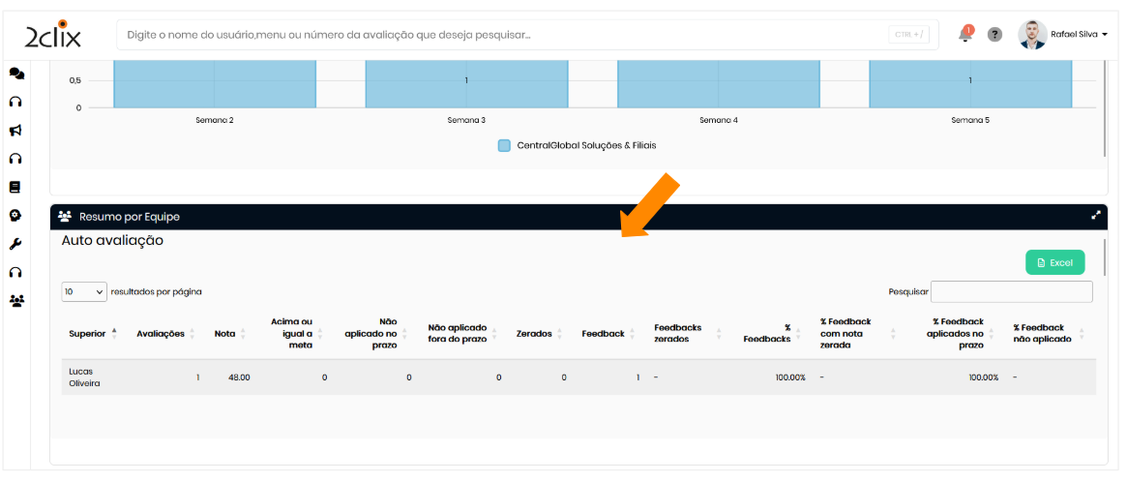Open the users group sidebar icon
Screen dimensions: 1127x481
(15, 301)
